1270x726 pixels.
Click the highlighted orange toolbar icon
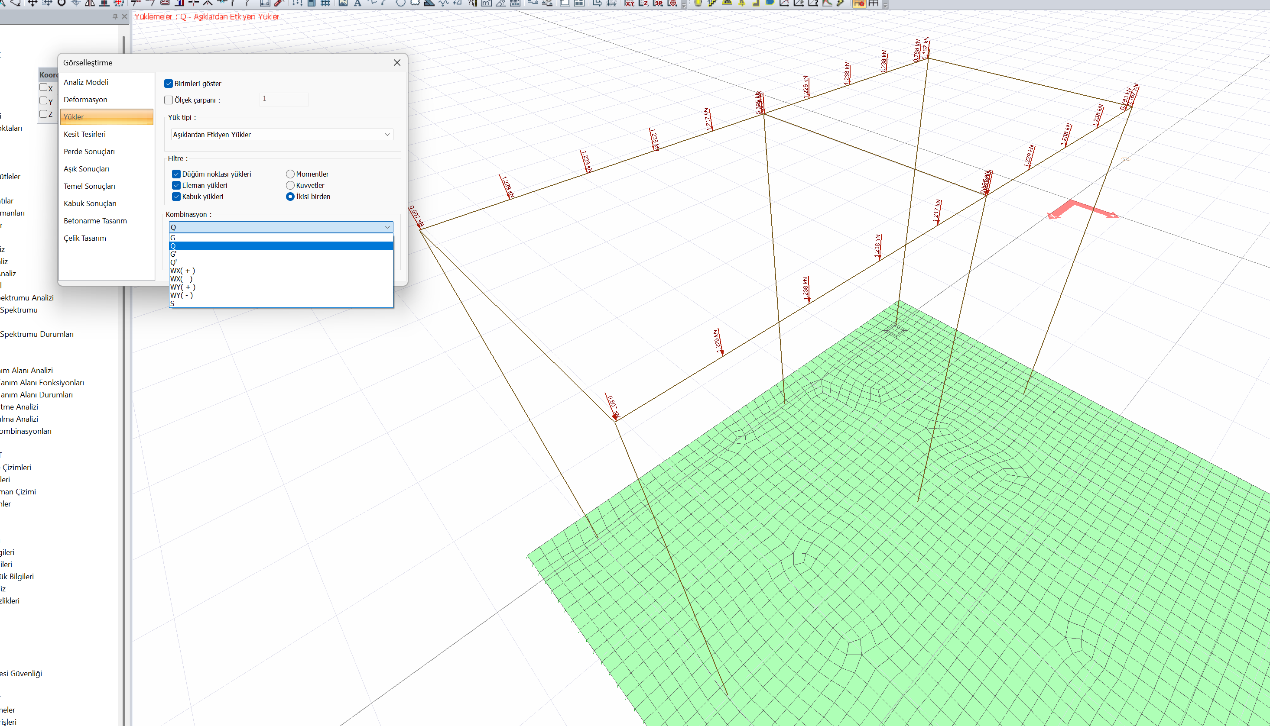(859, 3)
